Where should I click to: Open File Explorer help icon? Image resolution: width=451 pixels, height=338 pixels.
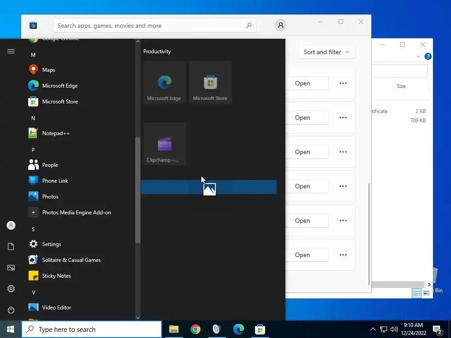[428, 56]
